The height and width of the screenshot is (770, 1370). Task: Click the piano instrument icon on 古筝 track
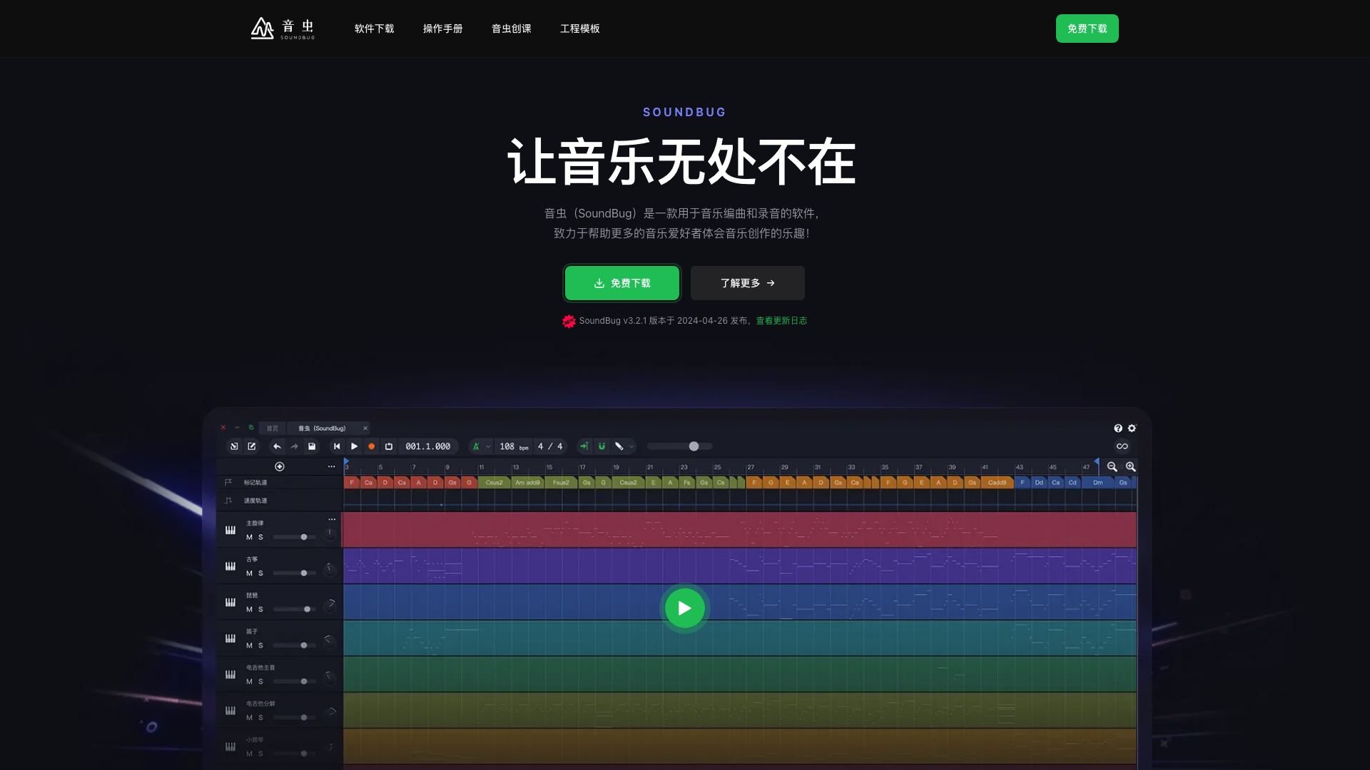[x=230, y=566]
